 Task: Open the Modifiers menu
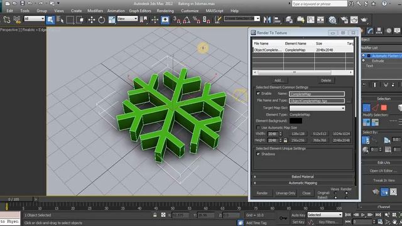[x=95, y=11]
